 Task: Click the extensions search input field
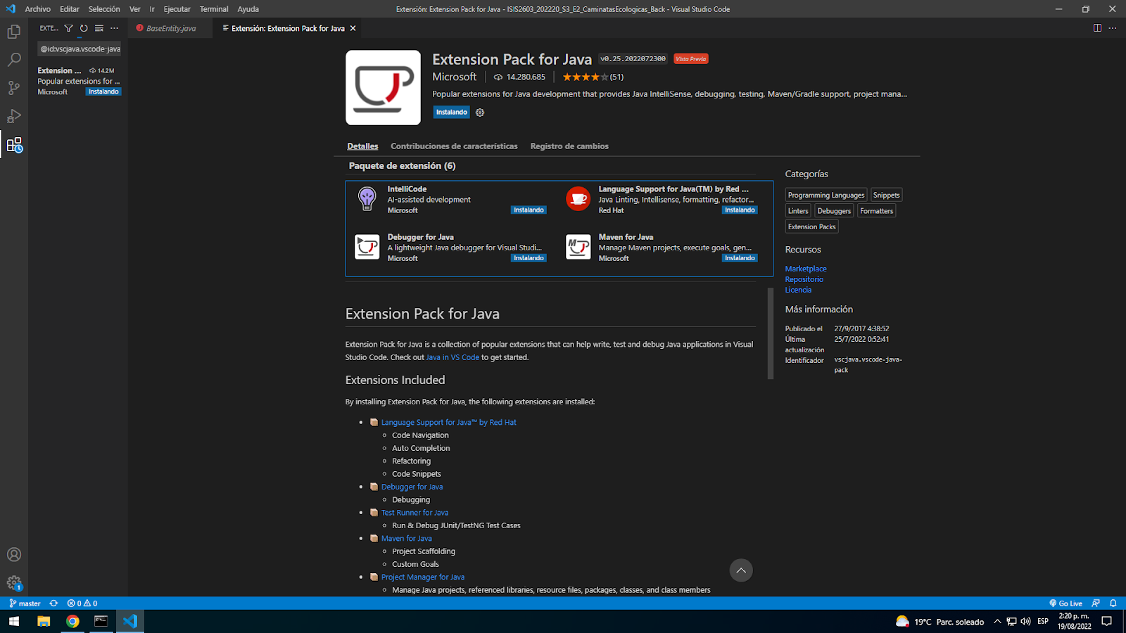pyautogui.click(x=80, y=49)
